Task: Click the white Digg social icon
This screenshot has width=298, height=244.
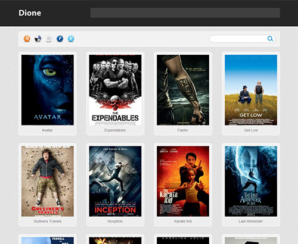Action: [x=49, y=39]
